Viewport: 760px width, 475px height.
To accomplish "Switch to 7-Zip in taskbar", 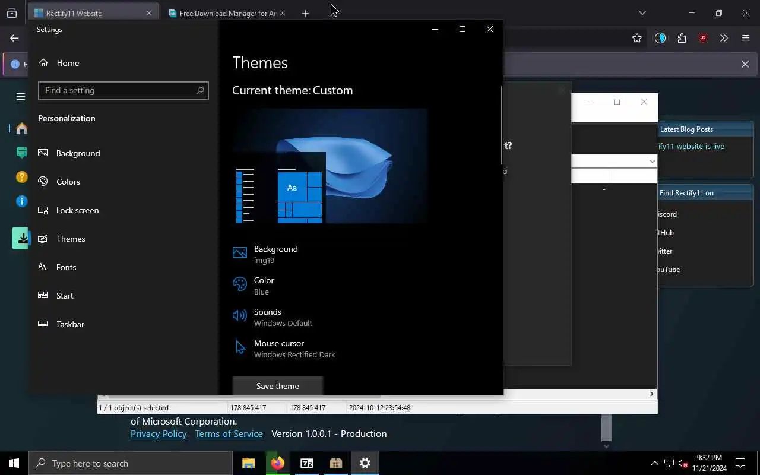I will [x=306, y=463].
